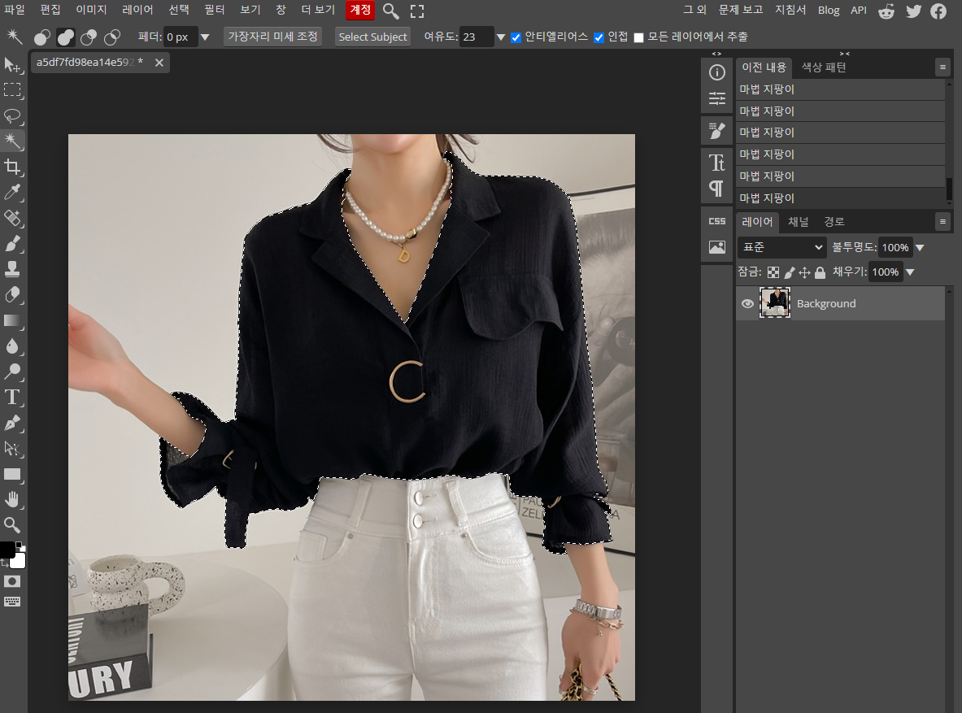Click the 가장자리 미세 조정 button
The image size is (962, 713).
(273, 37)
